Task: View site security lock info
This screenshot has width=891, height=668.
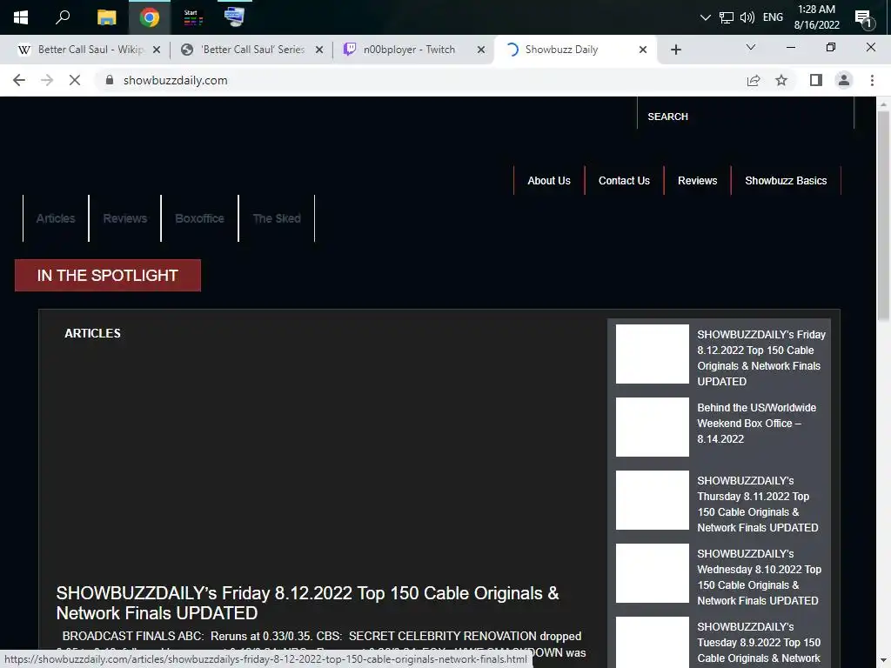Action: pos(110,80)
